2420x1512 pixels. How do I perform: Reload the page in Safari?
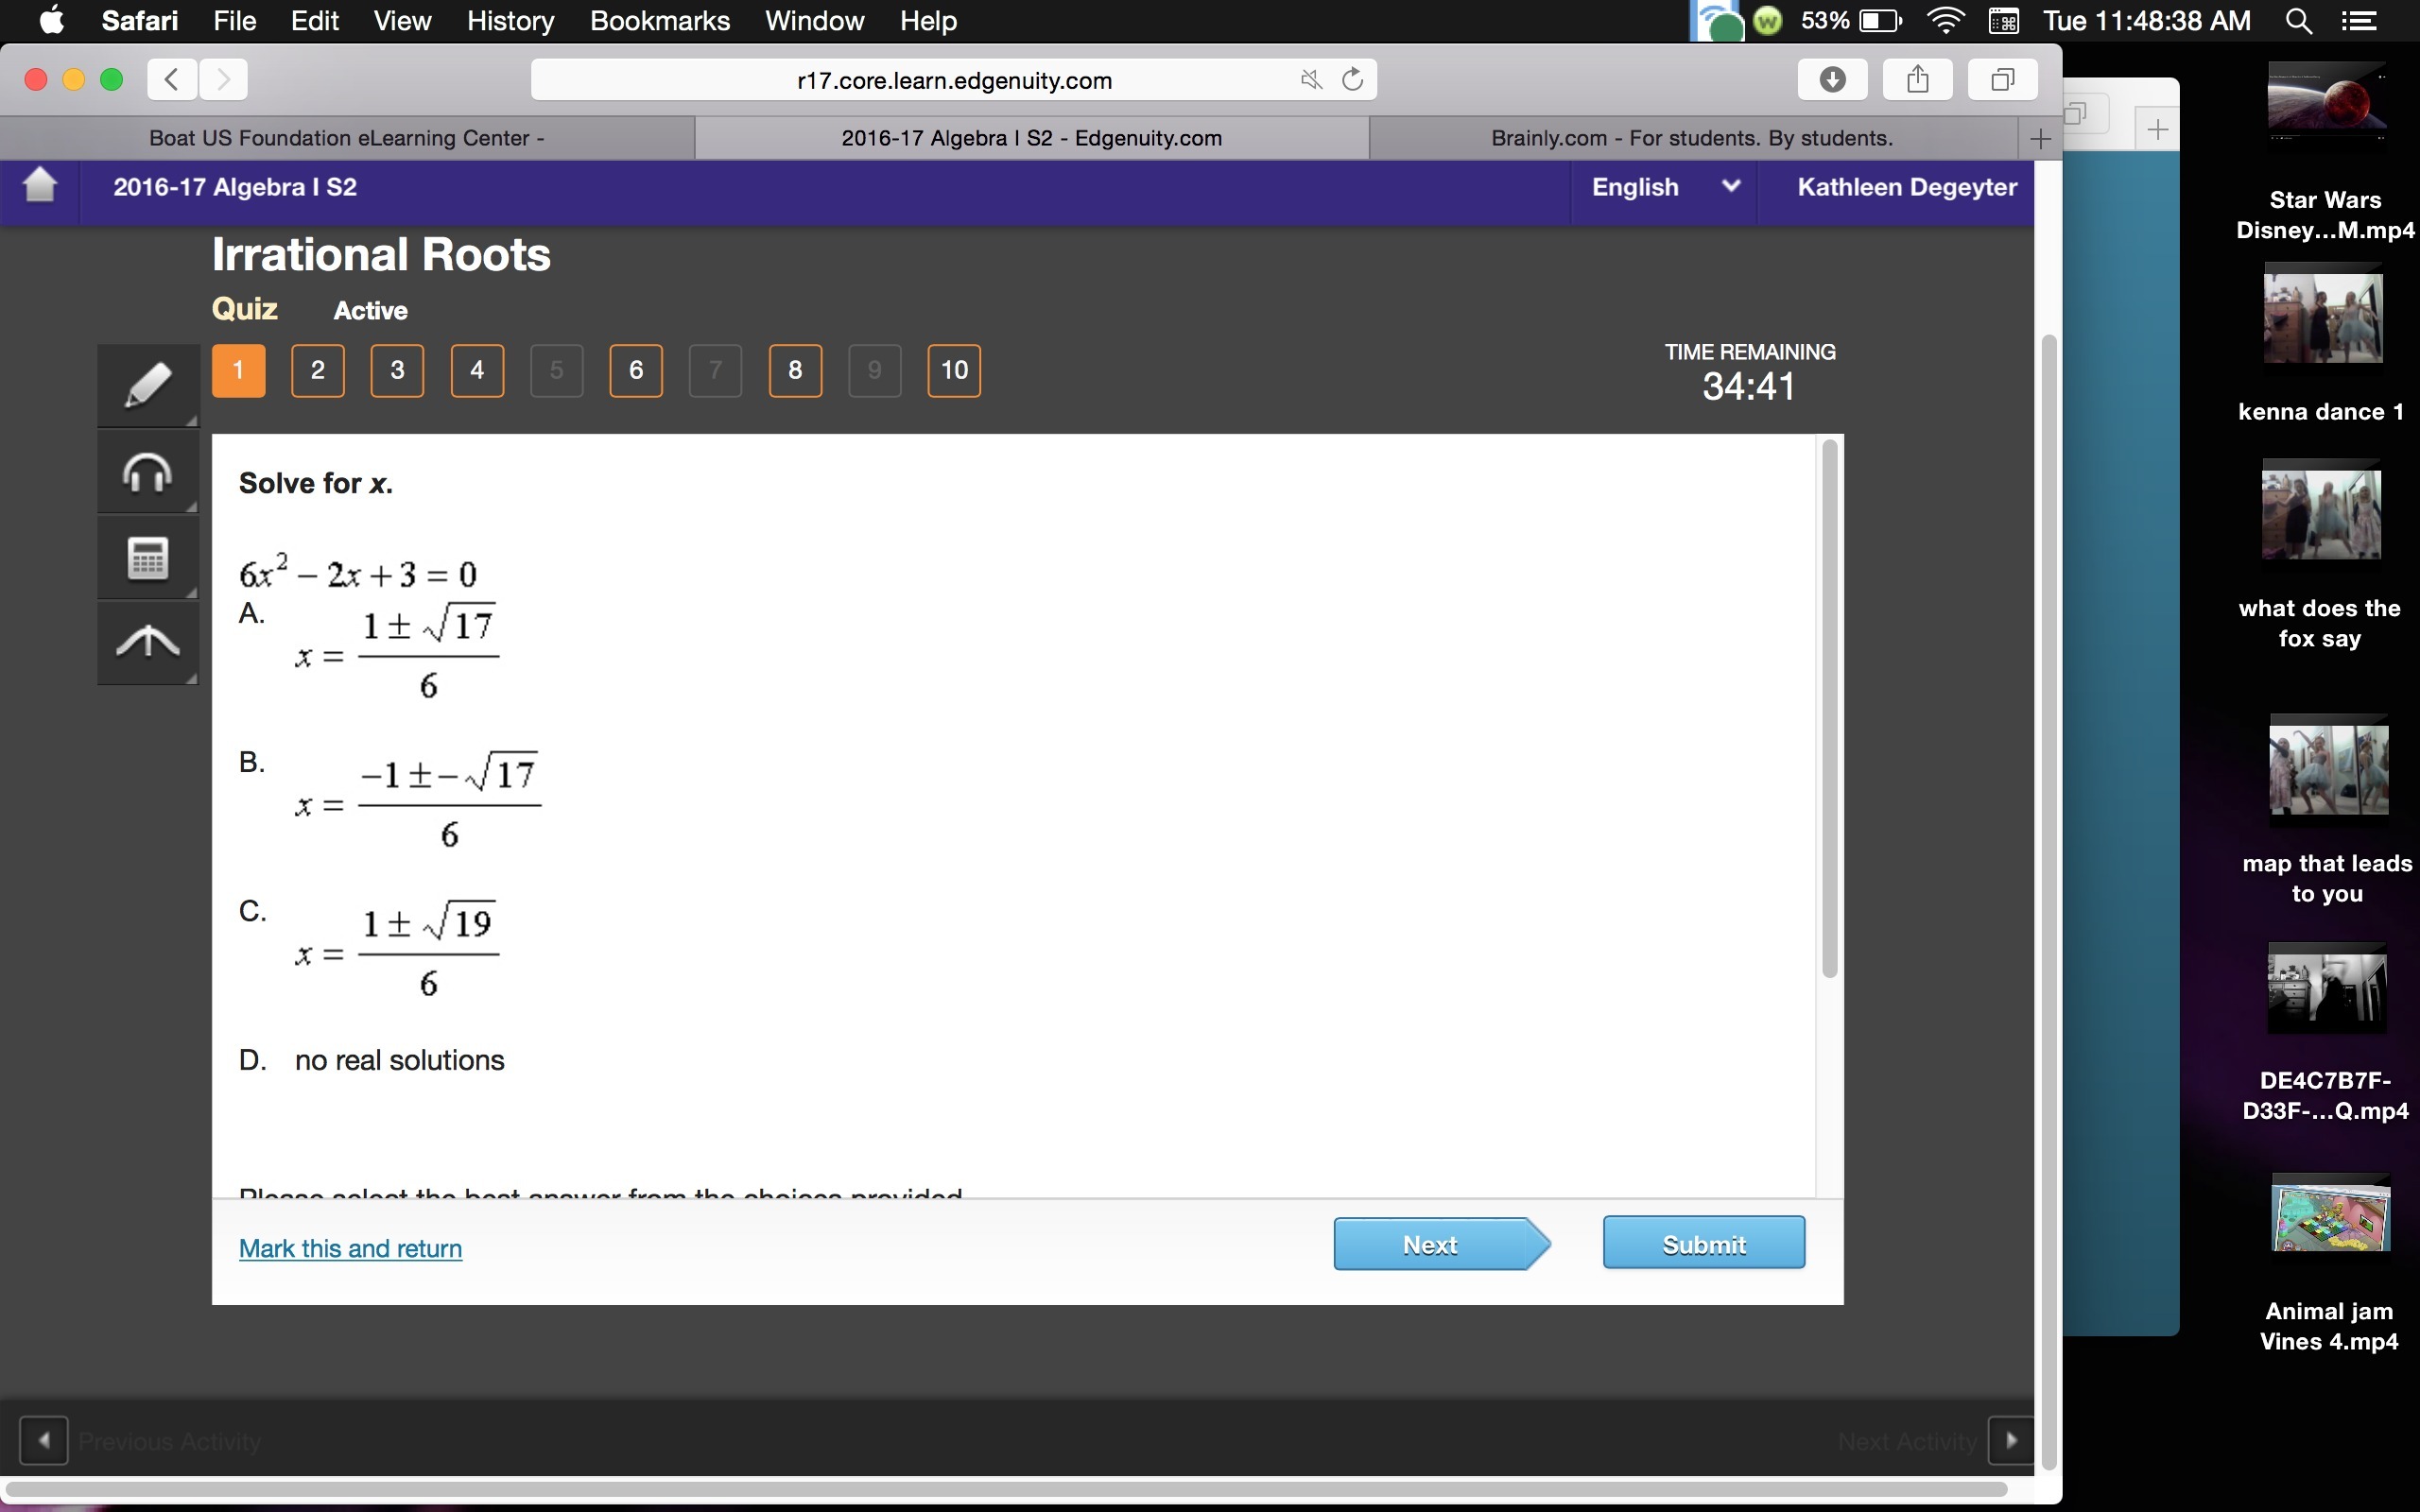[1352, 79]
